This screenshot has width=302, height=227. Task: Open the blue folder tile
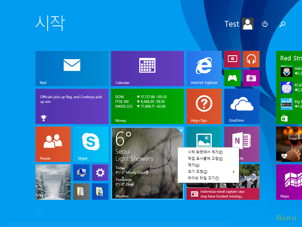coord(100,191)
